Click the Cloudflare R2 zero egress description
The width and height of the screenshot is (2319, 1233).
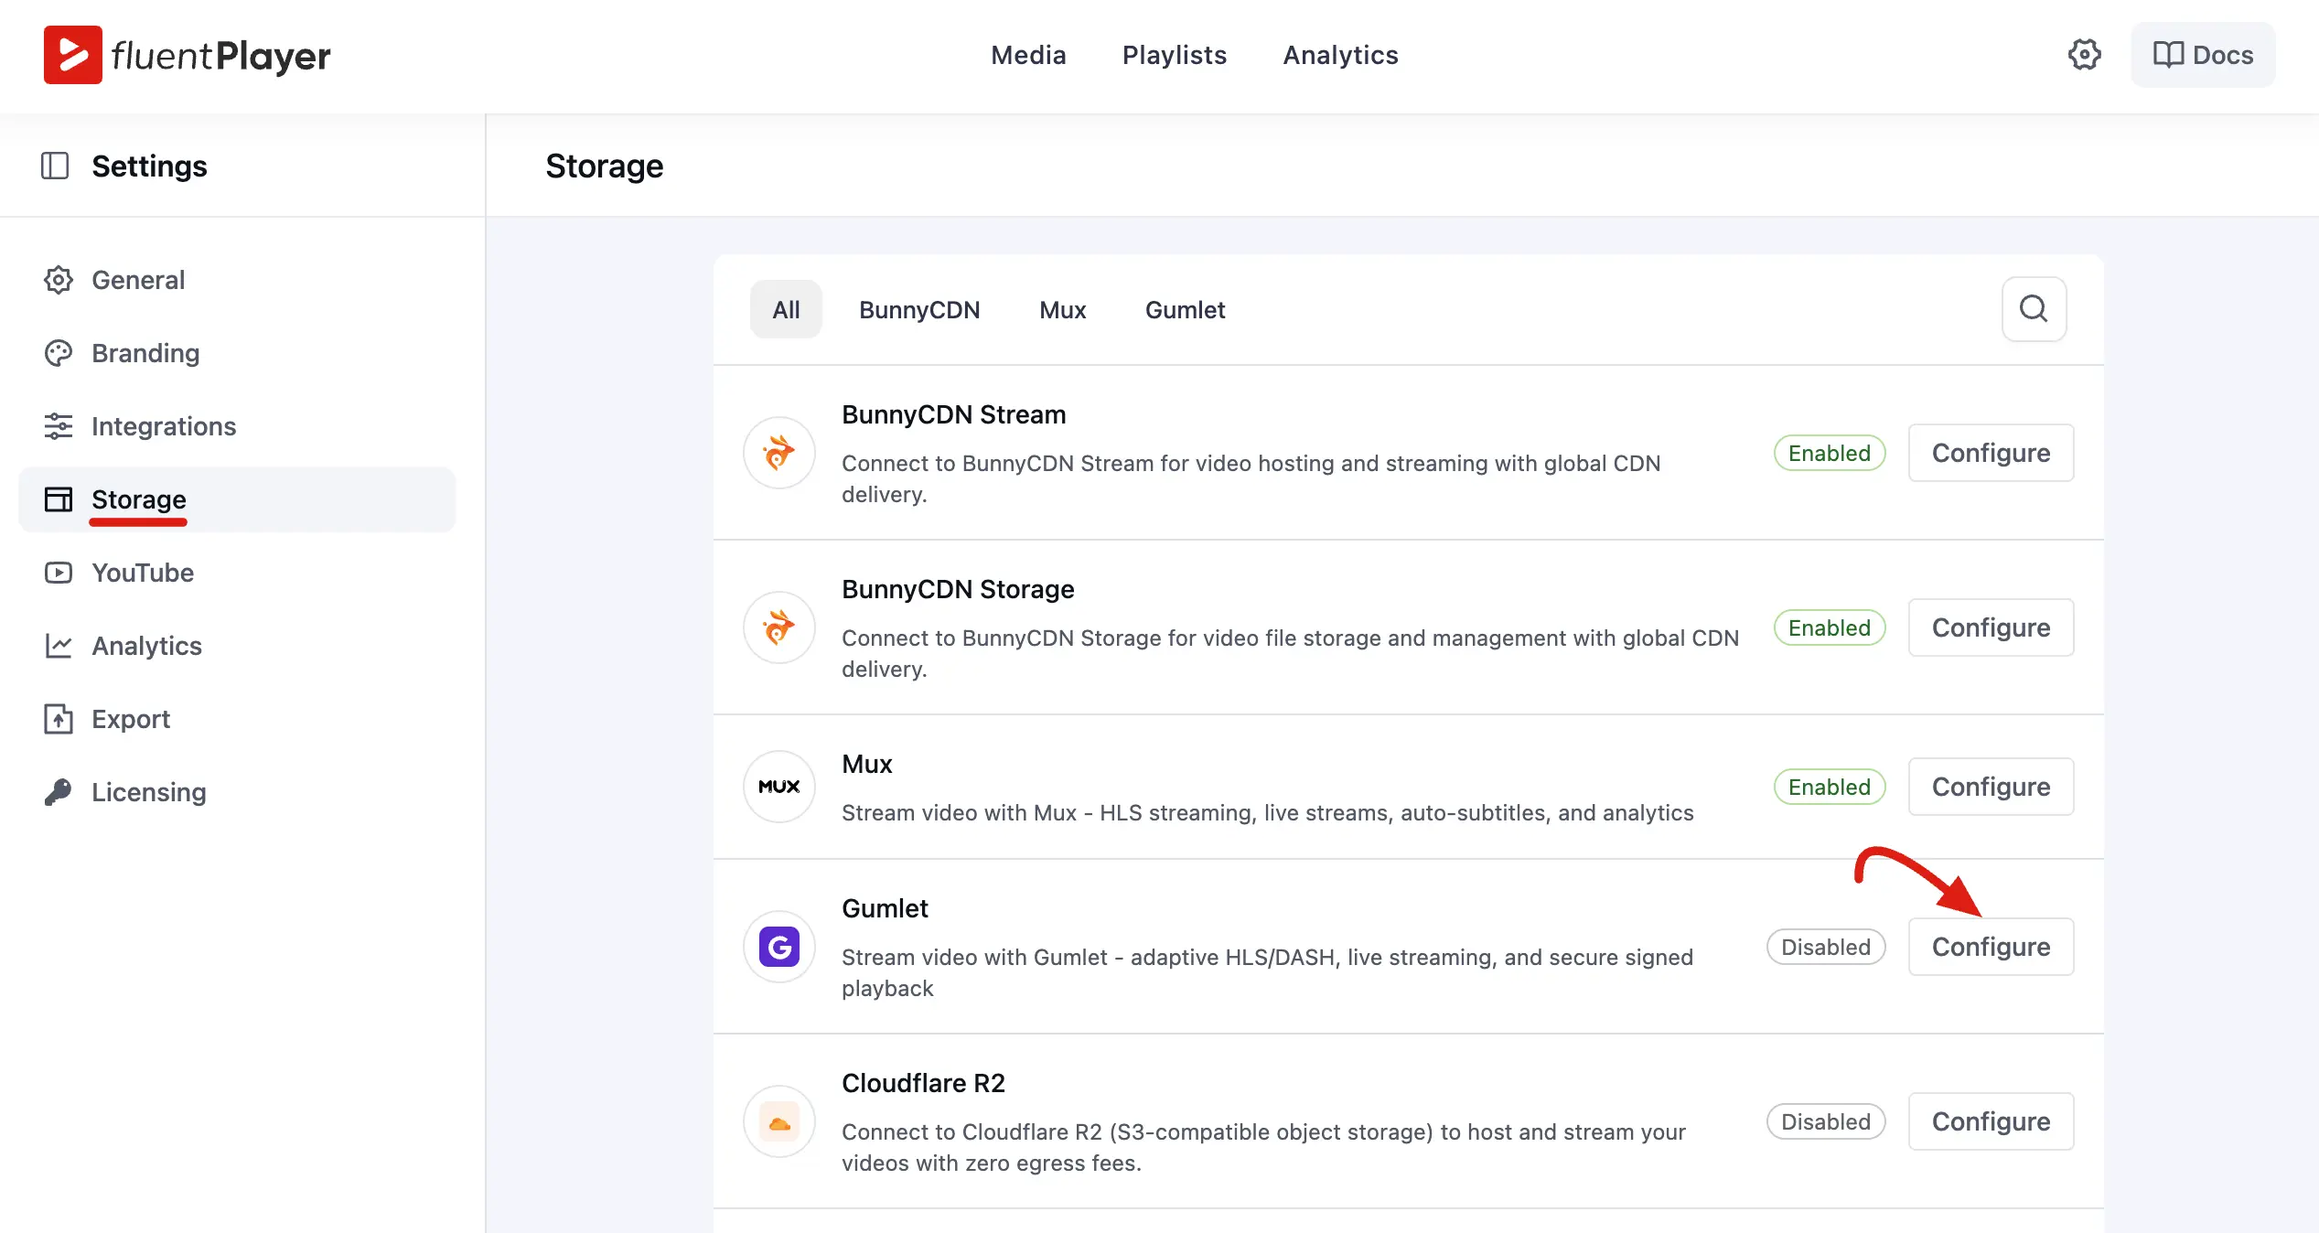pyautogui.click(x=1263, y=1147)
